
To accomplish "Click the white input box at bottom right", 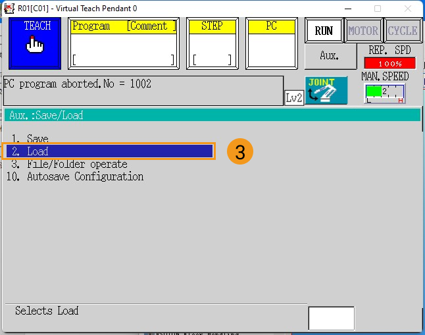I will (x=332, y=319).
